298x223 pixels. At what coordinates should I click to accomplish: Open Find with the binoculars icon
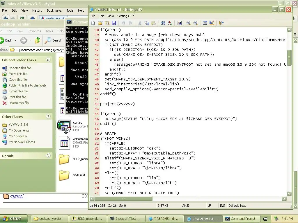(163, 23)
